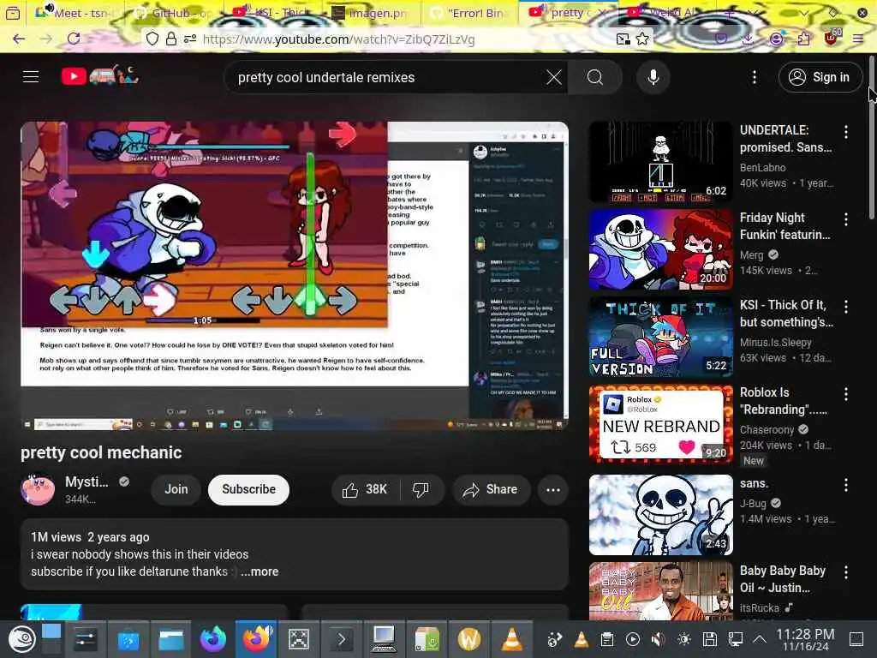
Task: Open terminal Konsole from taskbar
Action: pos(341,639)
